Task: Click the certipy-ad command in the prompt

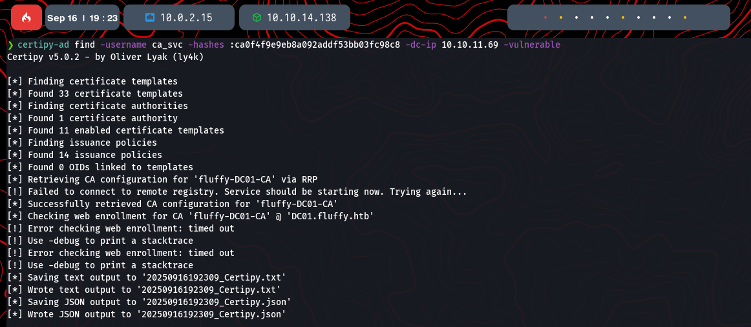Action: (41, 45)
